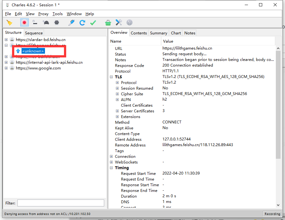Image resolution: width=285 pixels, height=220 pixels.
Task: Select https://slardar-bd.feishu.cn in tree
Action: (x=41, y=39)
